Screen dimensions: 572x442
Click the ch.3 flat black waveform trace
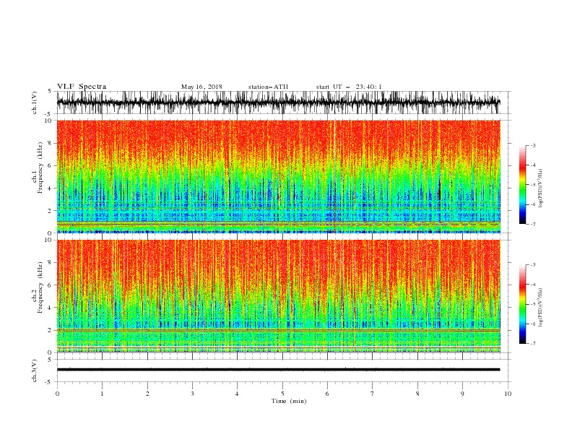(279, 370)
